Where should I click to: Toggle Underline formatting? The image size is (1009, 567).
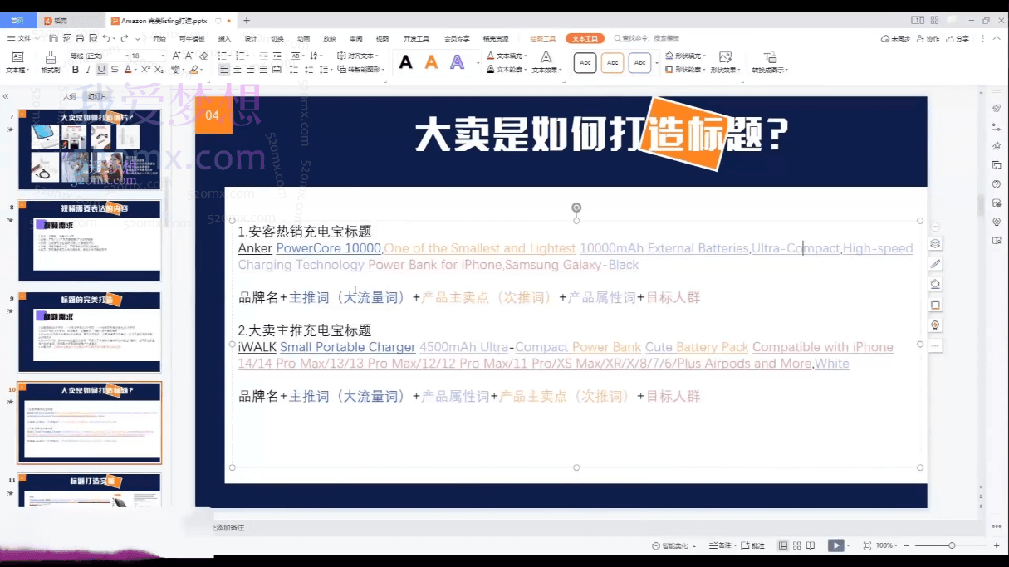pyautogui.click(x=101, y=70)
